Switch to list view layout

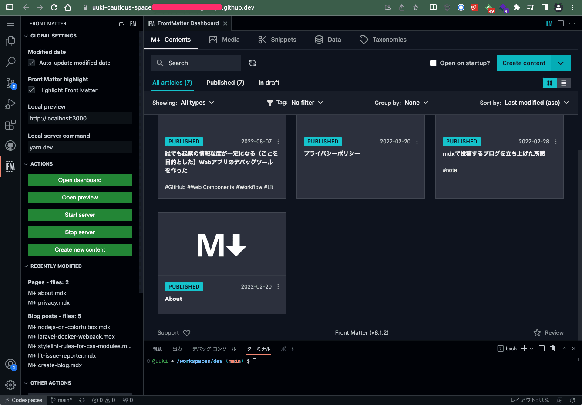pyautogui.click(x=564, y=83)
